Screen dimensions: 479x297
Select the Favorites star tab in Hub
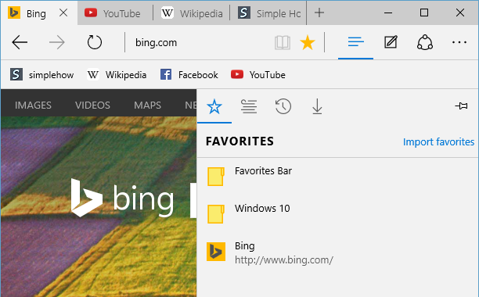[x=214, y=106]
